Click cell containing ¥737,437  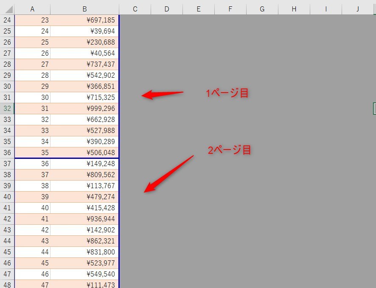tap(84, 64)
